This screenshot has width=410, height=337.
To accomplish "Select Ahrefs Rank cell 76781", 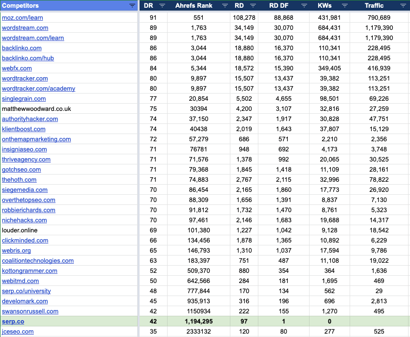I will pyautogui.click(x=199, y=149).
